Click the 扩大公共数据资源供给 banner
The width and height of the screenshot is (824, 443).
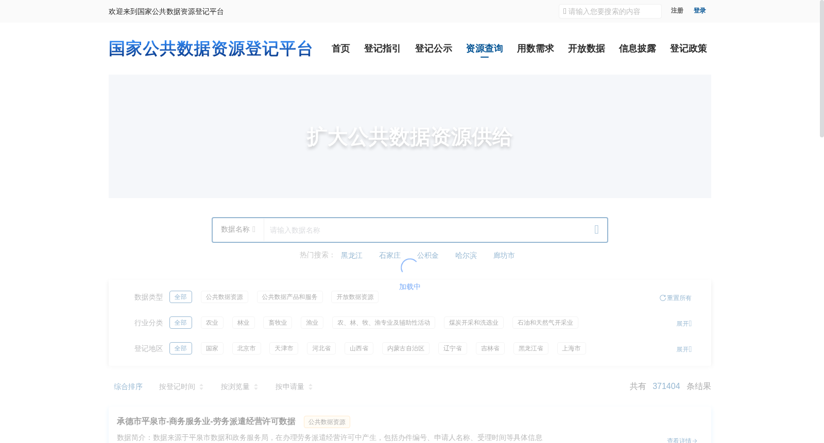[x=410, y=136]
